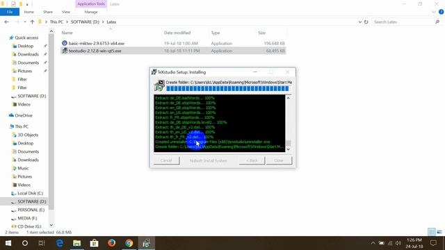Screen dimensions: 445x250
Task: Open 3D Objects folder in sidebar
Action: (x=28, y=135)
